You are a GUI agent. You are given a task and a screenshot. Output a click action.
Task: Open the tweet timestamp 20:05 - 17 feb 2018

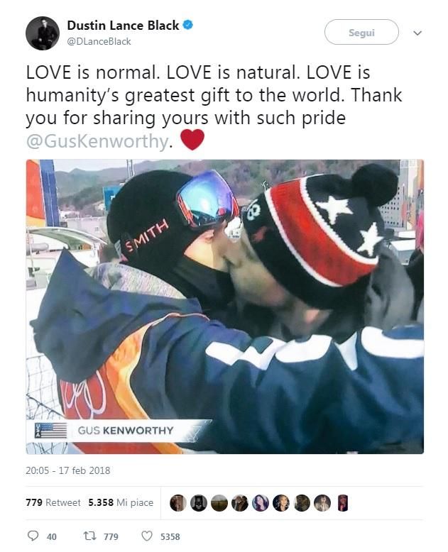[67, 470]
